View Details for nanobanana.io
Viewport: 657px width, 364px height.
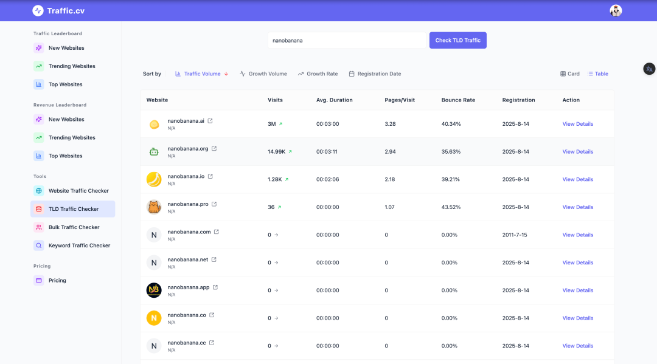point(577,179)
